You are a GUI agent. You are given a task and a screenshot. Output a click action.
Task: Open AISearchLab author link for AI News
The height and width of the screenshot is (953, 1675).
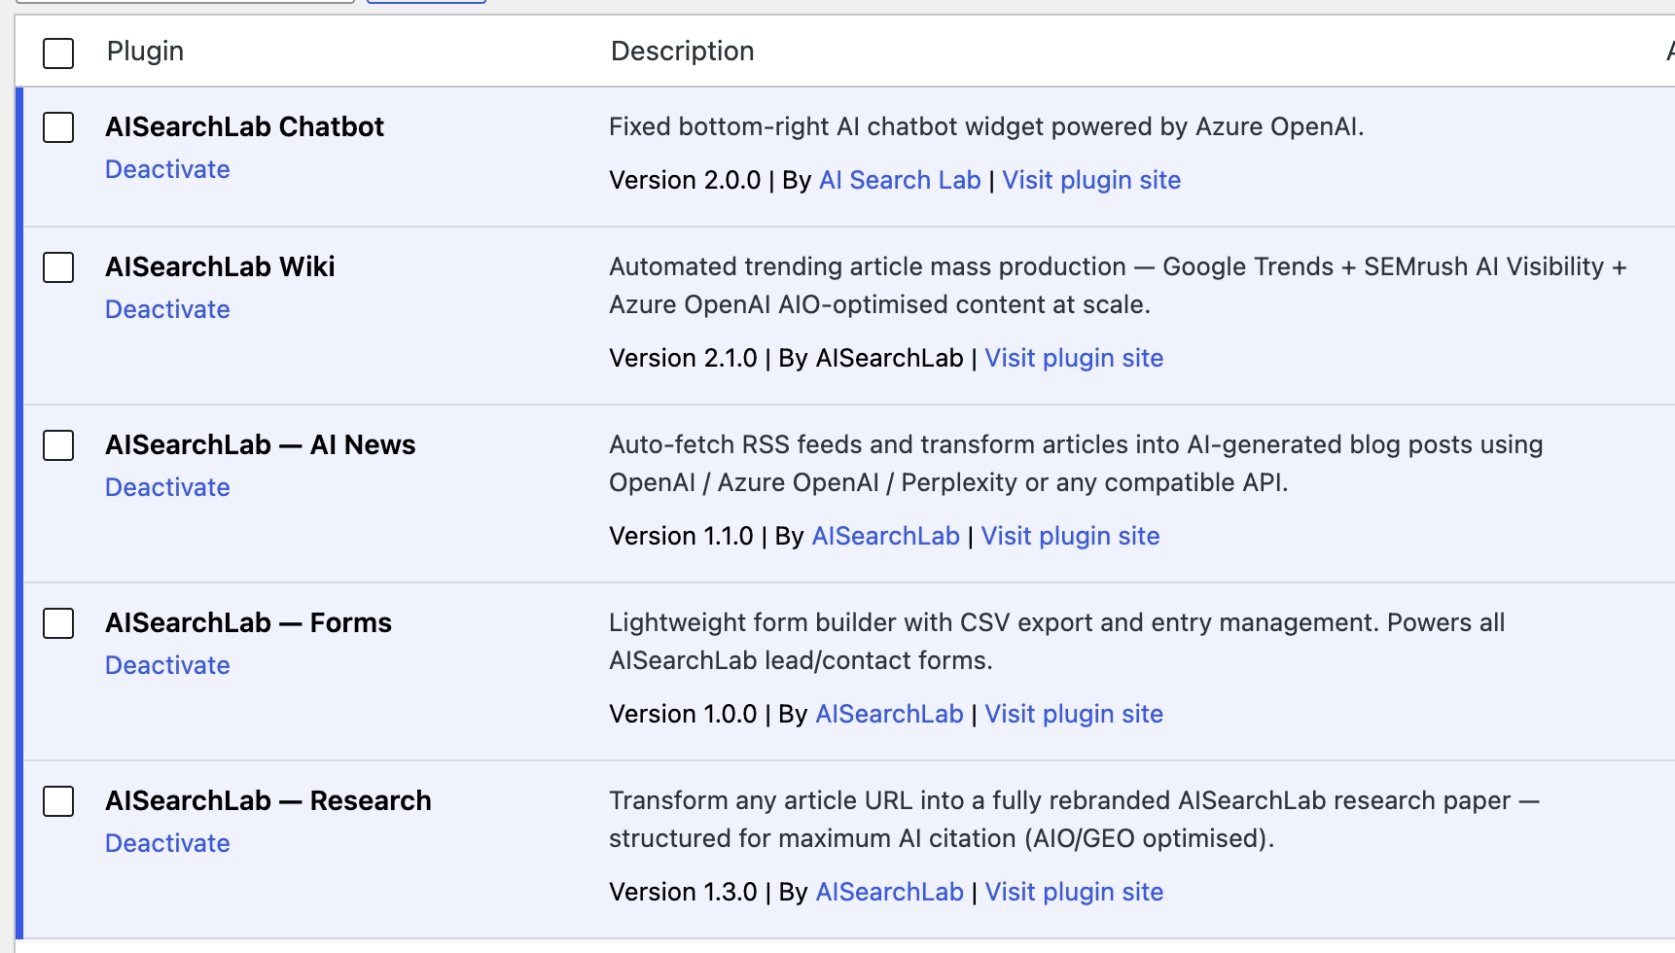coord(885,536)
